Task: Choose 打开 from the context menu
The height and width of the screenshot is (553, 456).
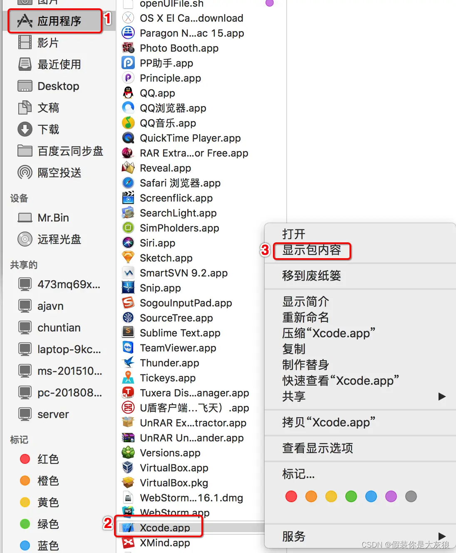Action: pyautogui.click(x=294, y=234)
